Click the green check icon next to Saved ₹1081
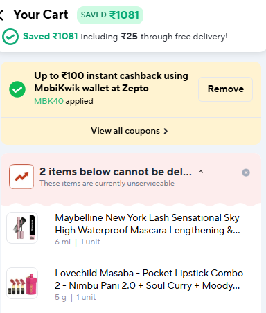The image size is (266, 313). coord(10,37)
